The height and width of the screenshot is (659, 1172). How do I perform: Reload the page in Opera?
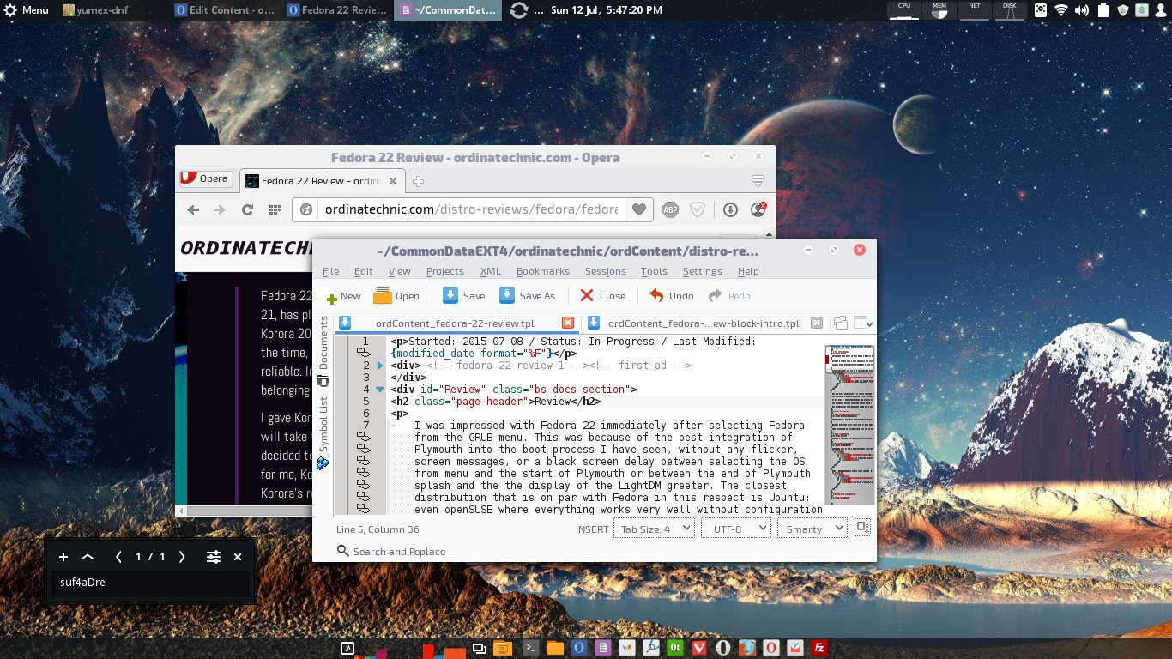(247, 209)
